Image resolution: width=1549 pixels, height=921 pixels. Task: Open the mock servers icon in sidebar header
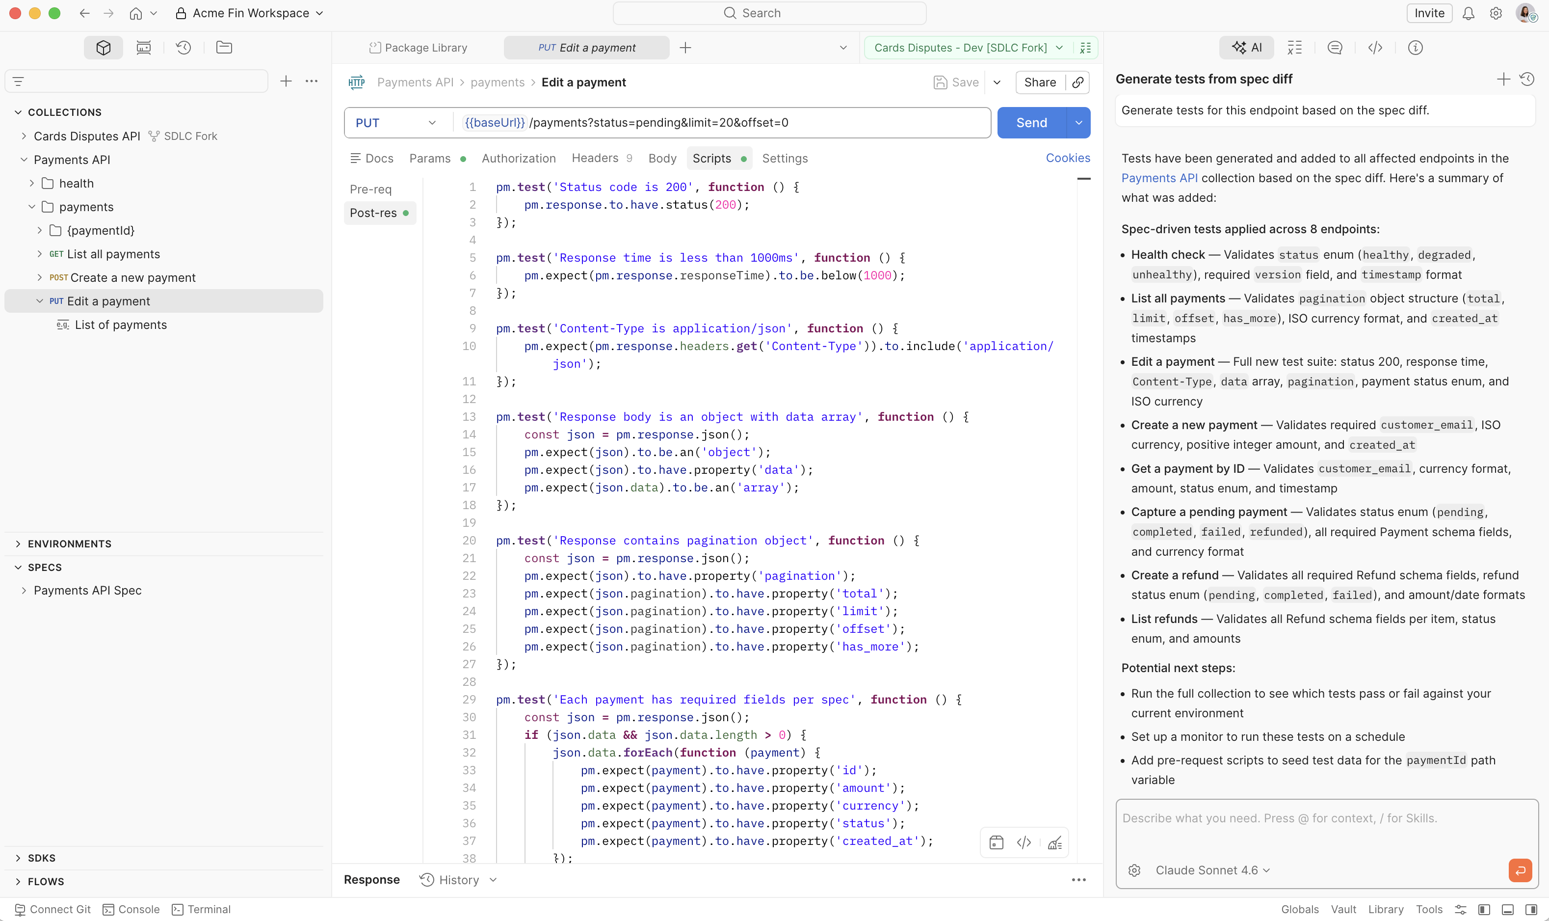(144, 48)
